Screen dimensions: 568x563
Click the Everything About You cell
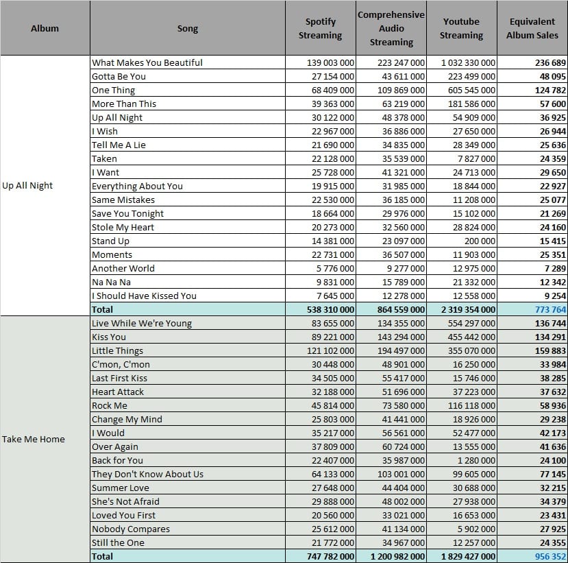coord(188,187)
